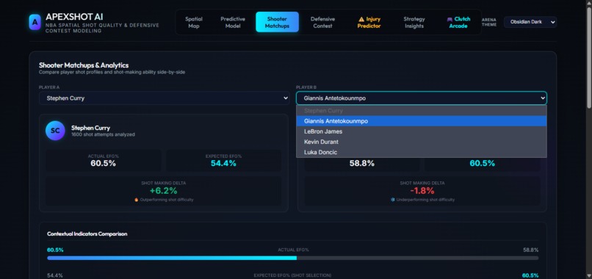Click the 58.8% value on comparison bar
Image resolution: width=592 pixels, height=279 pixels.
coord(531,250)
